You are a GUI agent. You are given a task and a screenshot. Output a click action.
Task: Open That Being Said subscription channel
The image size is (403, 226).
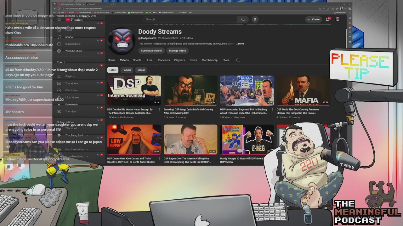(74, 136)
